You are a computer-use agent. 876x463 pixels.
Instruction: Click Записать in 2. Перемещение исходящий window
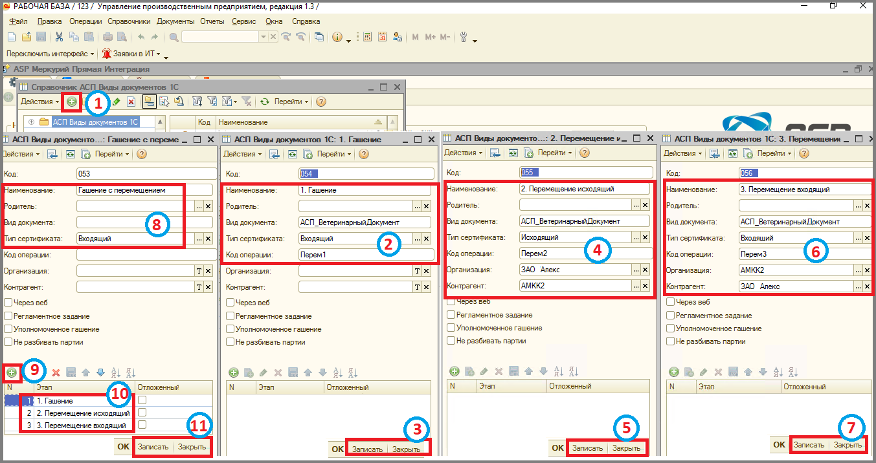(588, 447)
